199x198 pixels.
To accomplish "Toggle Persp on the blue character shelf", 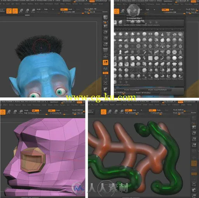I will click(x=105, y=50).
